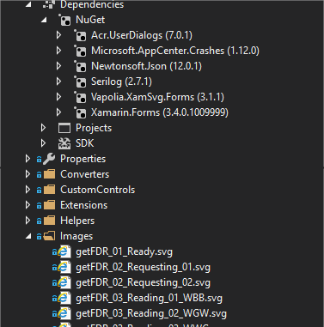Select file getFDR_02_Requesting_01.svg
This screenshot has height=327, width=324.
pyautogui.click(x=143, y=267)
